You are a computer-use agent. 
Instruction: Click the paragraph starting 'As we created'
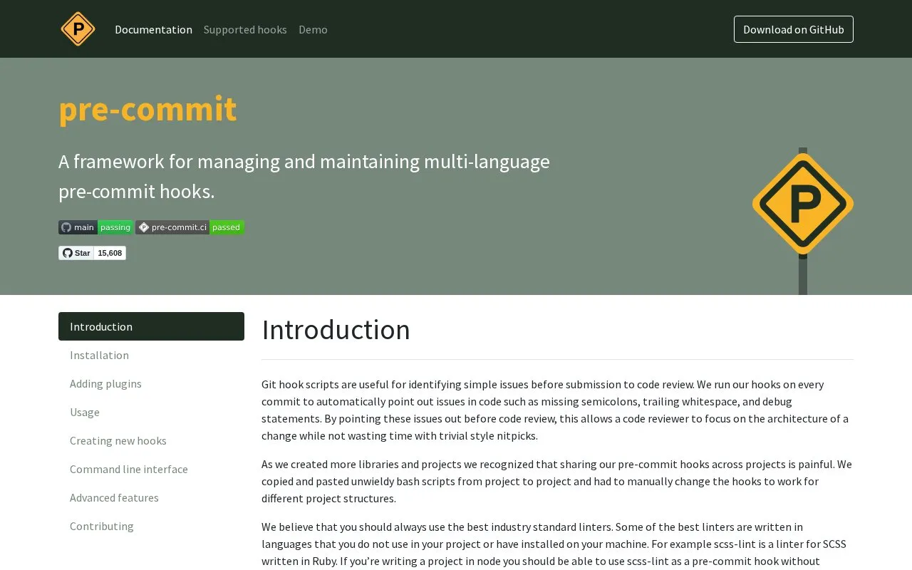pyautogui.click(x=557, y=481)
